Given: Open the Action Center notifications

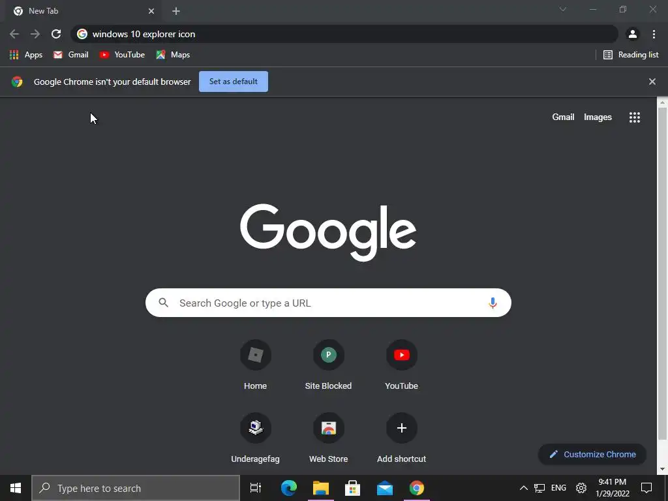Looking at the screenshot, I should [x=646, y=488].
